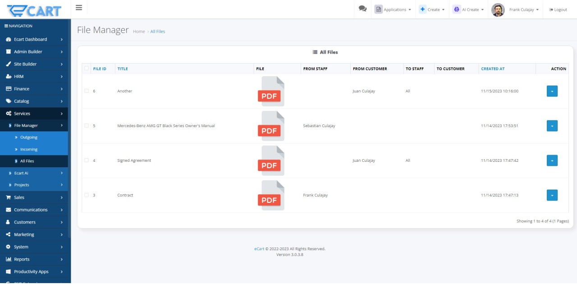Click the Marketing share icon

pyautogui.click(x=9, y=234)
